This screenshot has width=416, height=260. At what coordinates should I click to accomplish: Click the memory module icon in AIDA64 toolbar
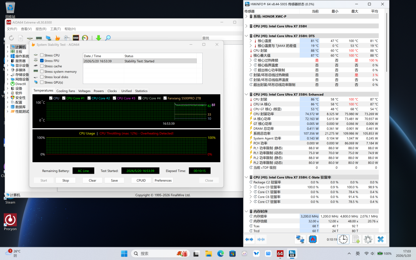tap(39, 38)
